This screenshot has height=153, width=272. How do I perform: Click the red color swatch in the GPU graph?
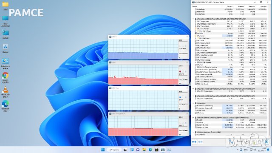tap(180, 71)
